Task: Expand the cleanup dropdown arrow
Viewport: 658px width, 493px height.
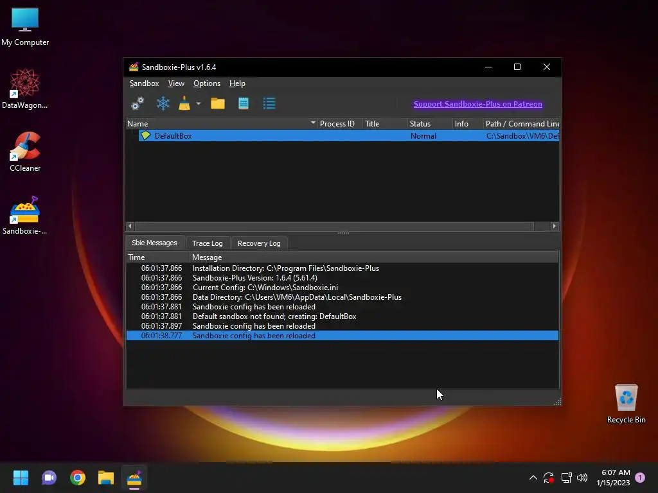Action: 199,103
